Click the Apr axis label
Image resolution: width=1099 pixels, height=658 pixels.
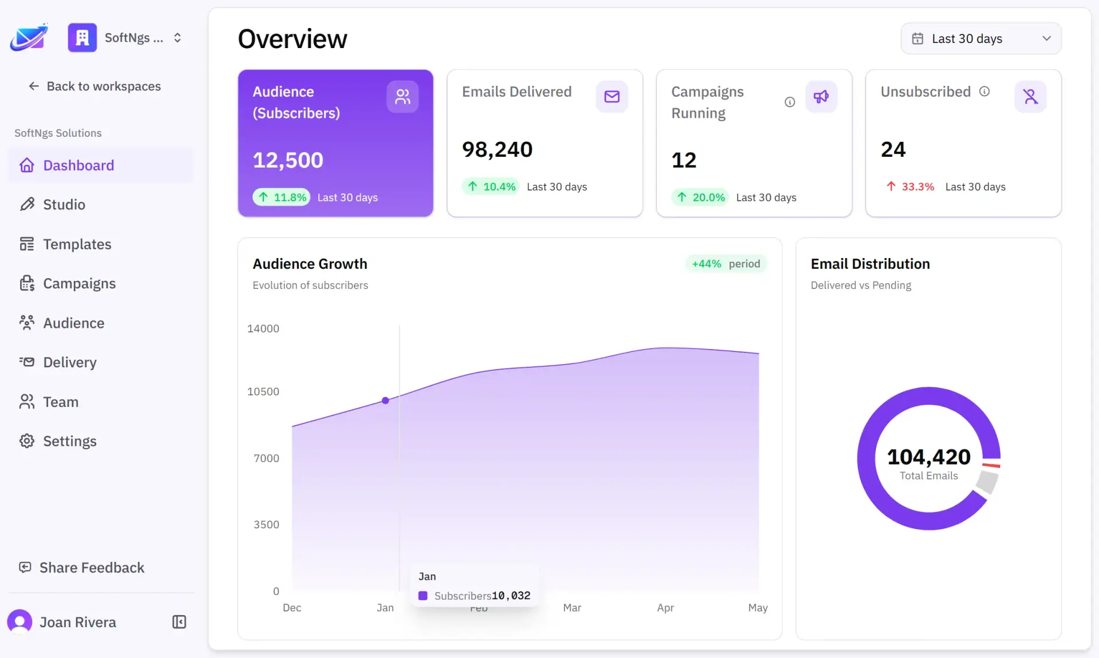(x=665, y=608)
